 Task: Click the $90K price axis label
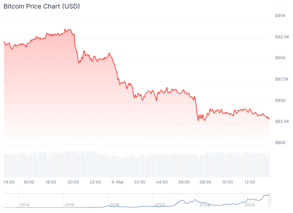point(280,58)
